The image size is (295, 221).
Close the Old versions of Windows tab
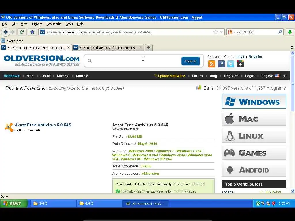[x=69, y=47]
